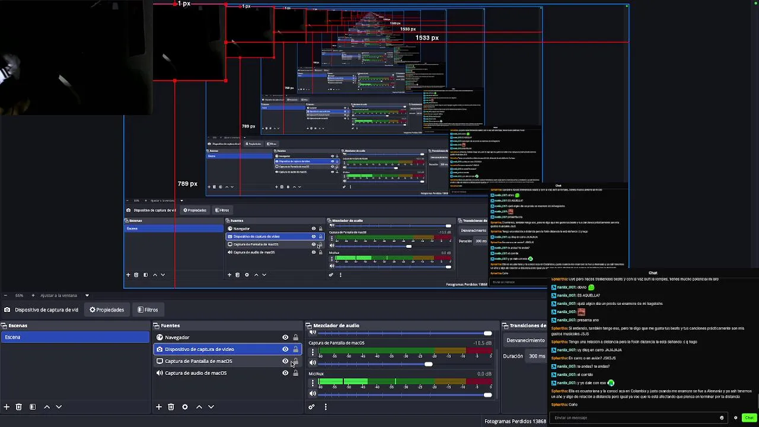
Task: Toggle lock on Dispositivo de captura de video
Action: coord(295,349)
